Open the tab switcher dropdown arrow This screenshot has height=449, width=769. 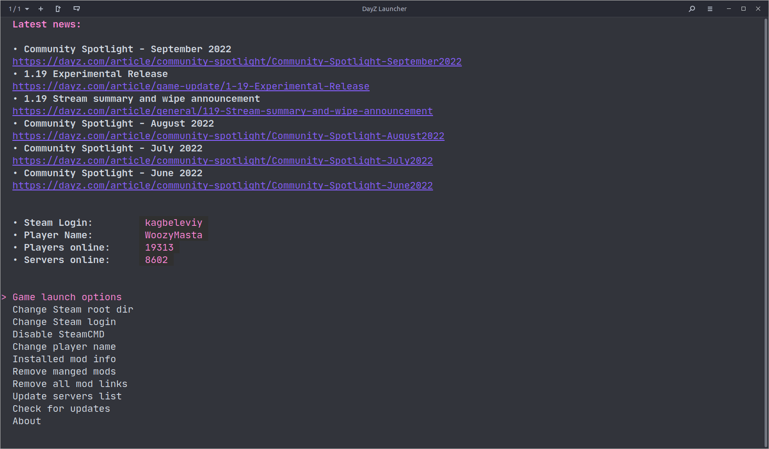click(27, 9)
